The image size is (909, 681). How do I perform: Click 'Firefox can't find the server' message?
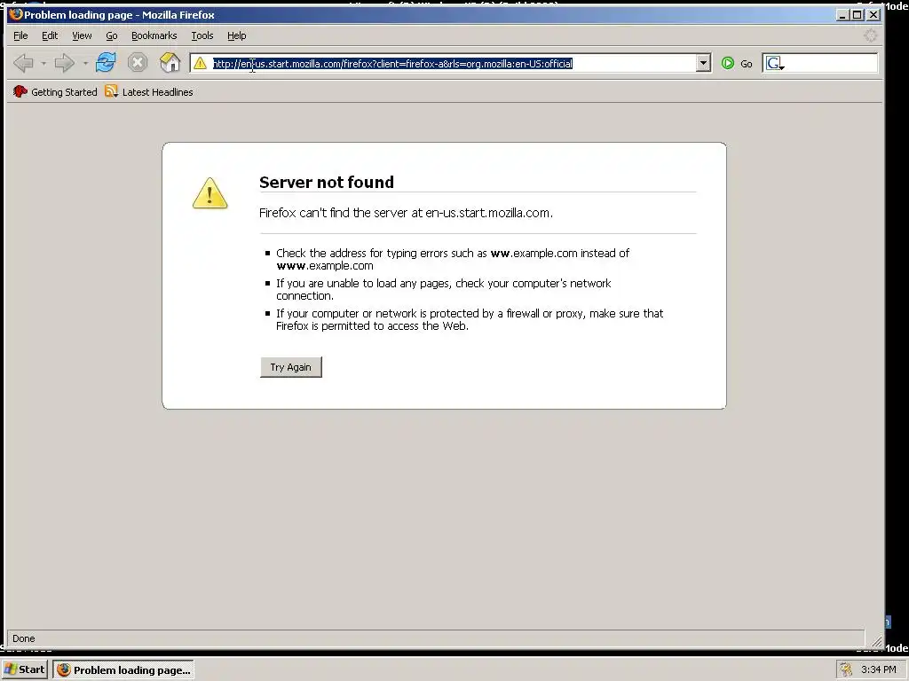click(x=406, y=213)
